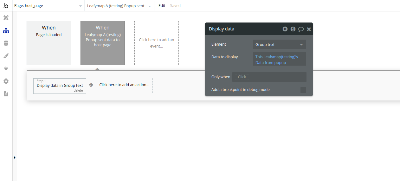The width and height of the screenshot is (400, 181).
Task: Open the Styles tab brush icon
Action: pyautogui.click(x=6, y=56)
